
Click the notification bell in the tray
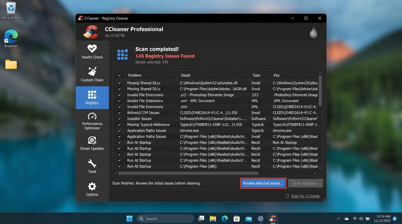(x=395, y=219)
